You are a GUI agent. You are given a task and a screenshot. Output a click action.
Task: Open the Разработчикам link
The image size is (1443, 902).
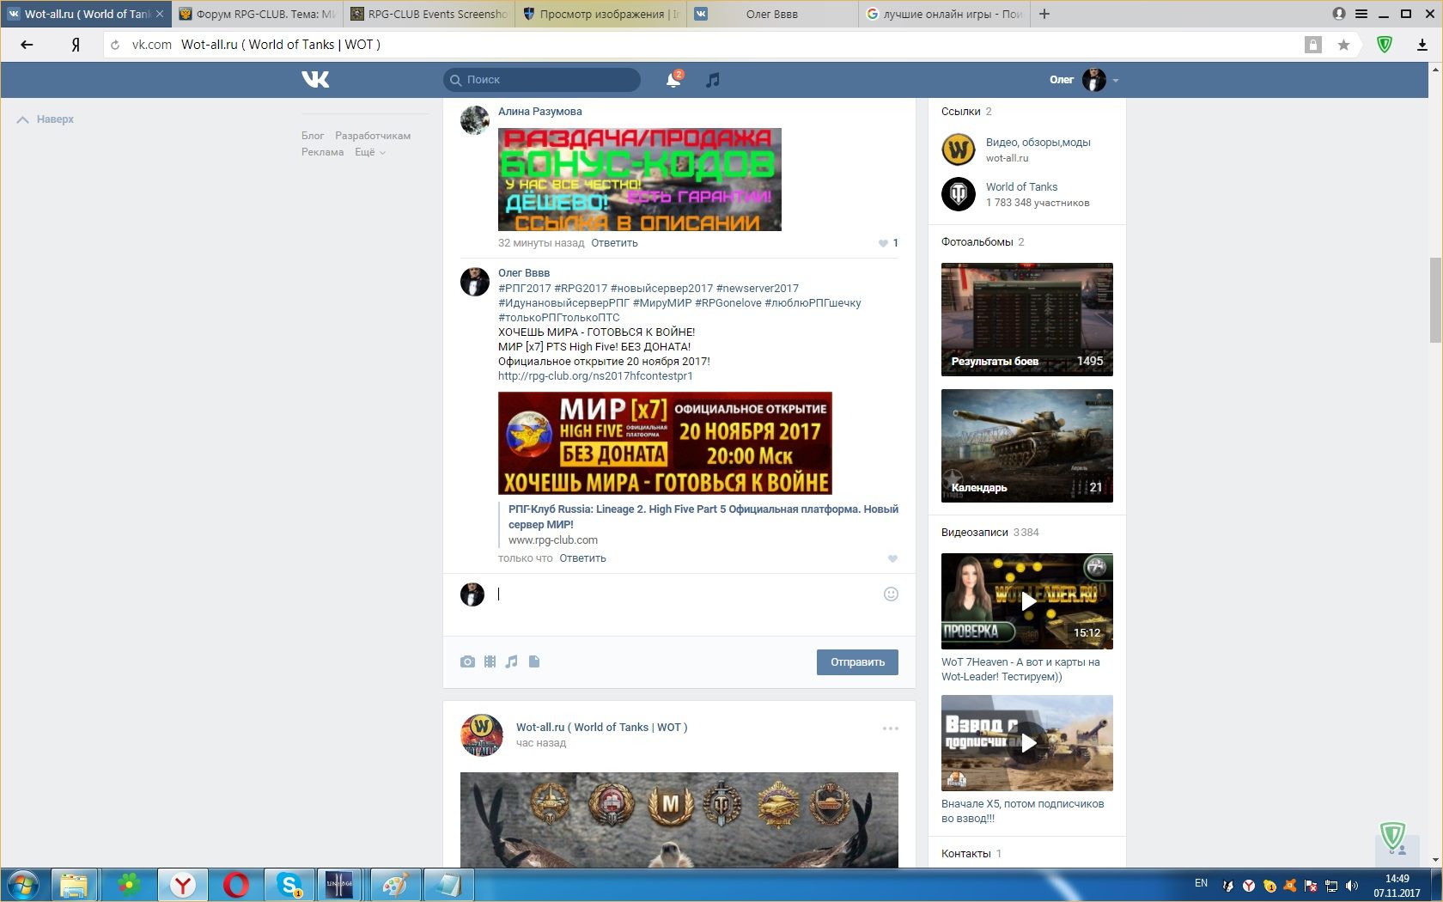point(373,136)
